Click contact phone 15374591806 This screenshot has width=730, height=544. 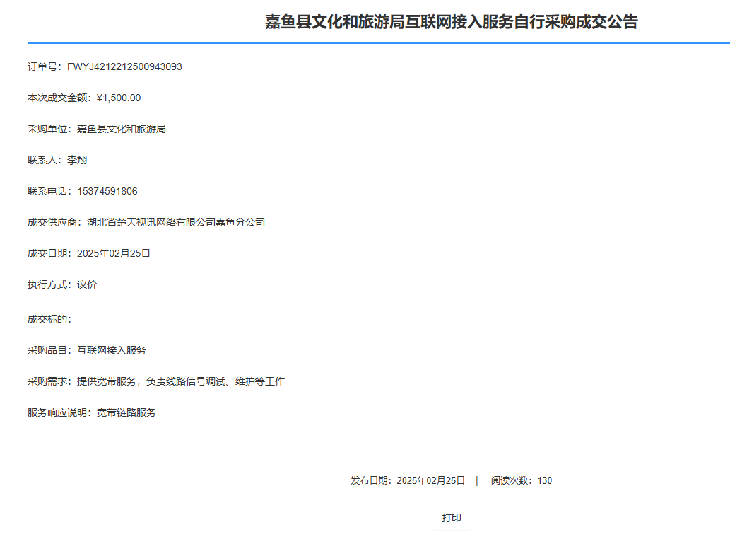click(107, 191)
